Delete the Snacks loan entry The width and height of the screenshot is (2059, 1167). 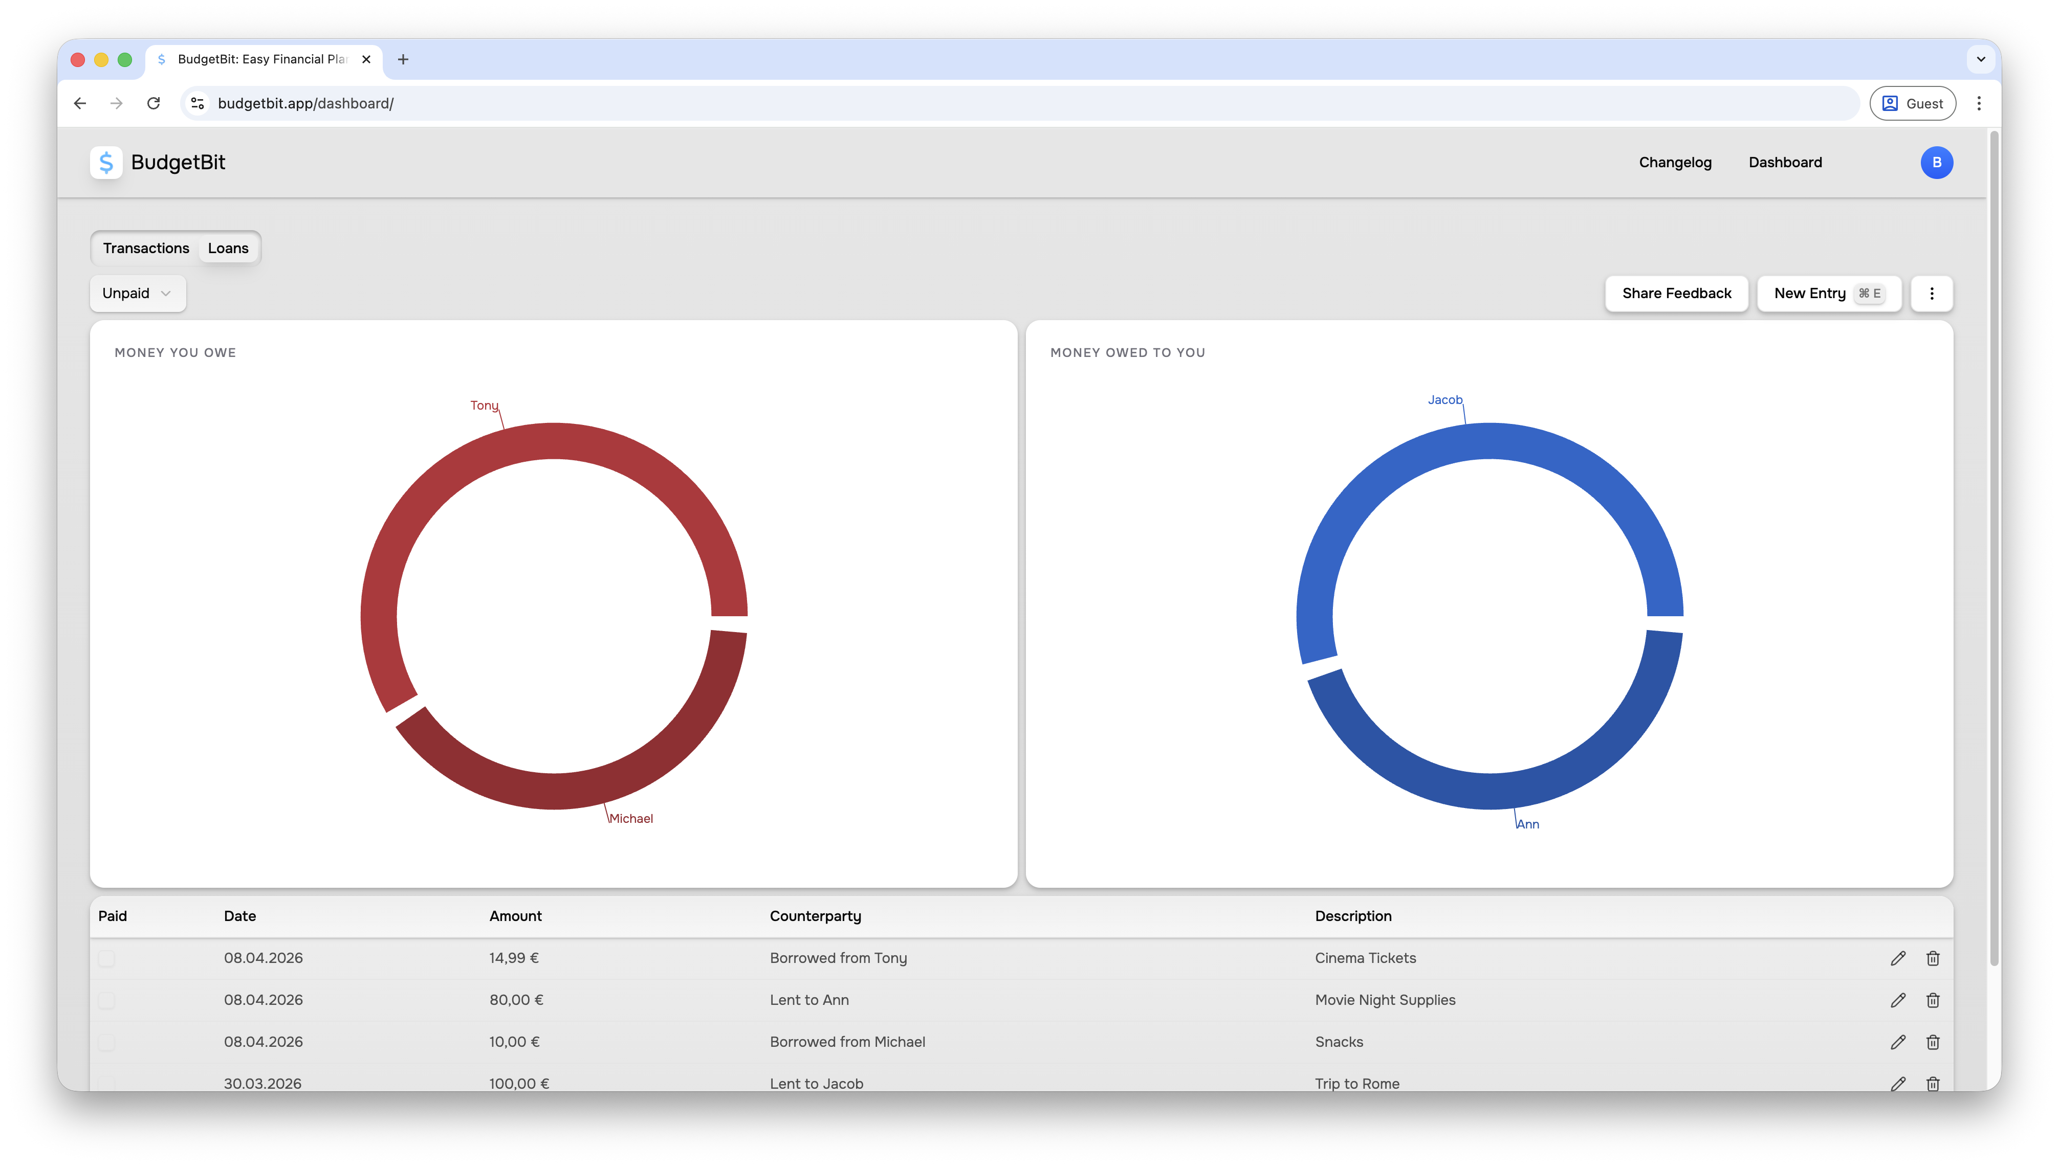click(1932, 1041)
